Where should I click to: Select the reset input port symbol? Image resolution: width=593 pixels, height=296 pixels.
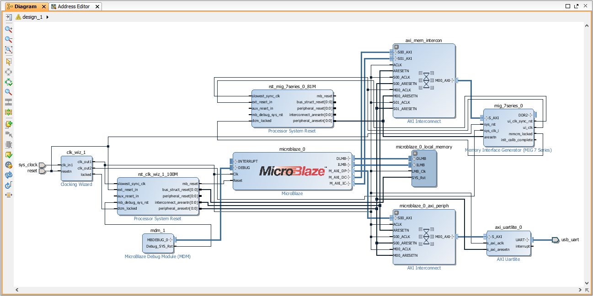pos(43,171)
